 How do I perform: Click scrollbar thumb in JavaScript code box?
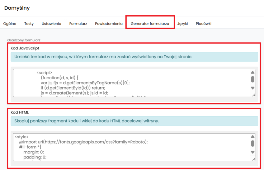(x=253, y=79)
